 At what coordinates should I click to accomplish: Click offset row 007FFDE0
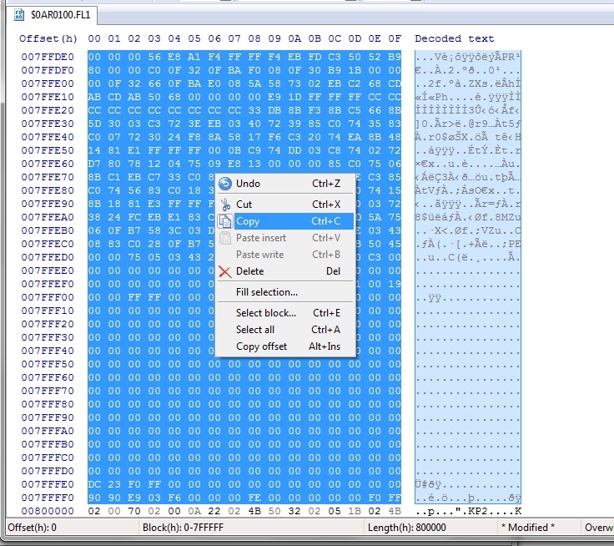click(x=48, y=58)
